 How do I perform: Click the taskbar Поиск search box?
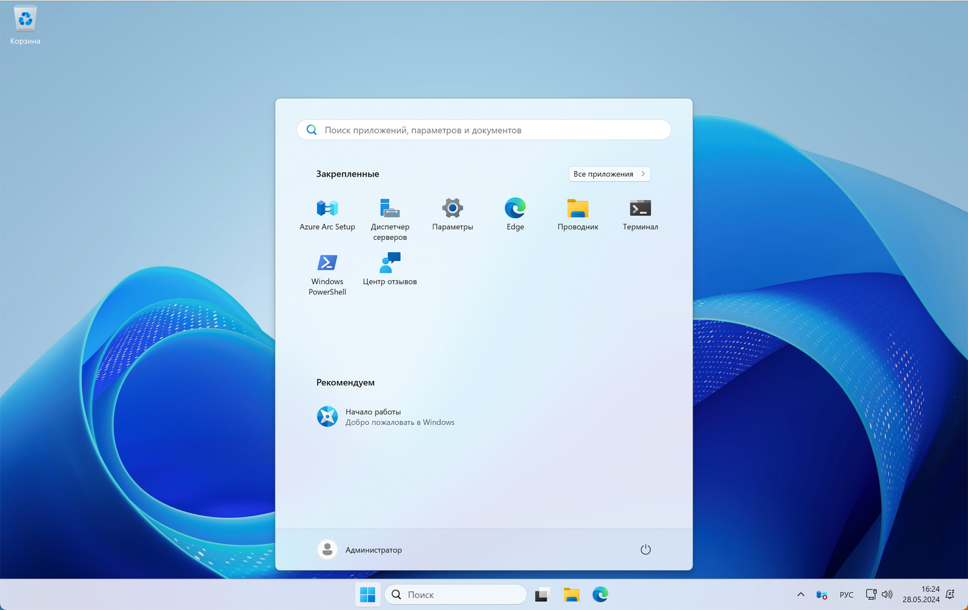pos(456,595)
